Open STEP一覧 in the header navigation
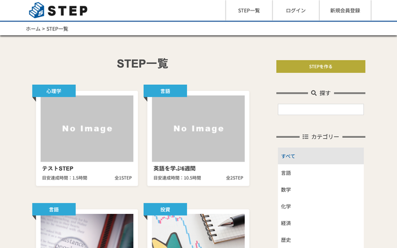 (249, 10)
